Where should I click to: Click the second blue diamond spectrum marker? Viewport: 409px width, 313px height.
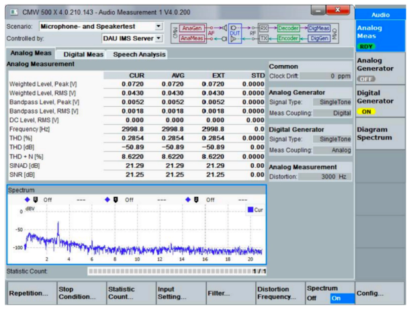[107, 199]
